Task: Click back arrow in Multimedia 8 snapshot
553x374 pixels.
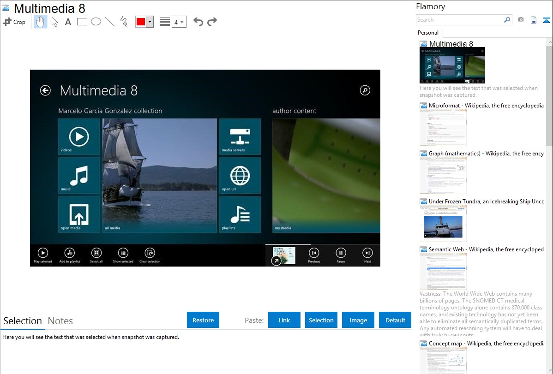Action: pos(45,90)
